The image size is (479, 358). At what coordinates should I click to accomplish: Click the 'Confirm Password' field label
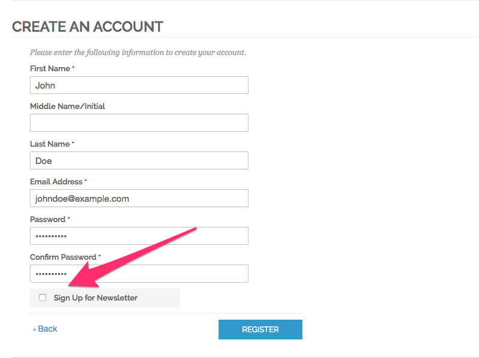coord(63,257)
